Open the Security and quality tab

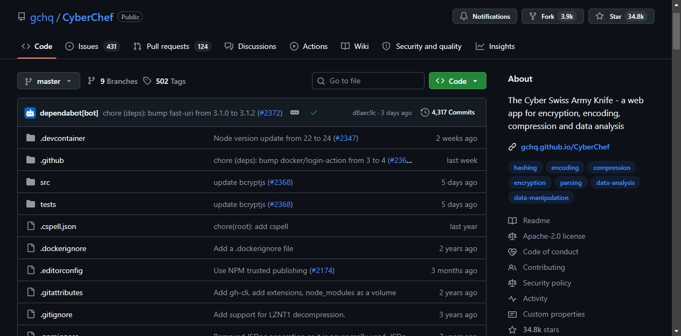tap(422, 46)
